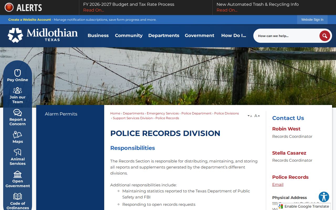Open the Community menu
Screen dimensions: 336x210
pos(129,35)
